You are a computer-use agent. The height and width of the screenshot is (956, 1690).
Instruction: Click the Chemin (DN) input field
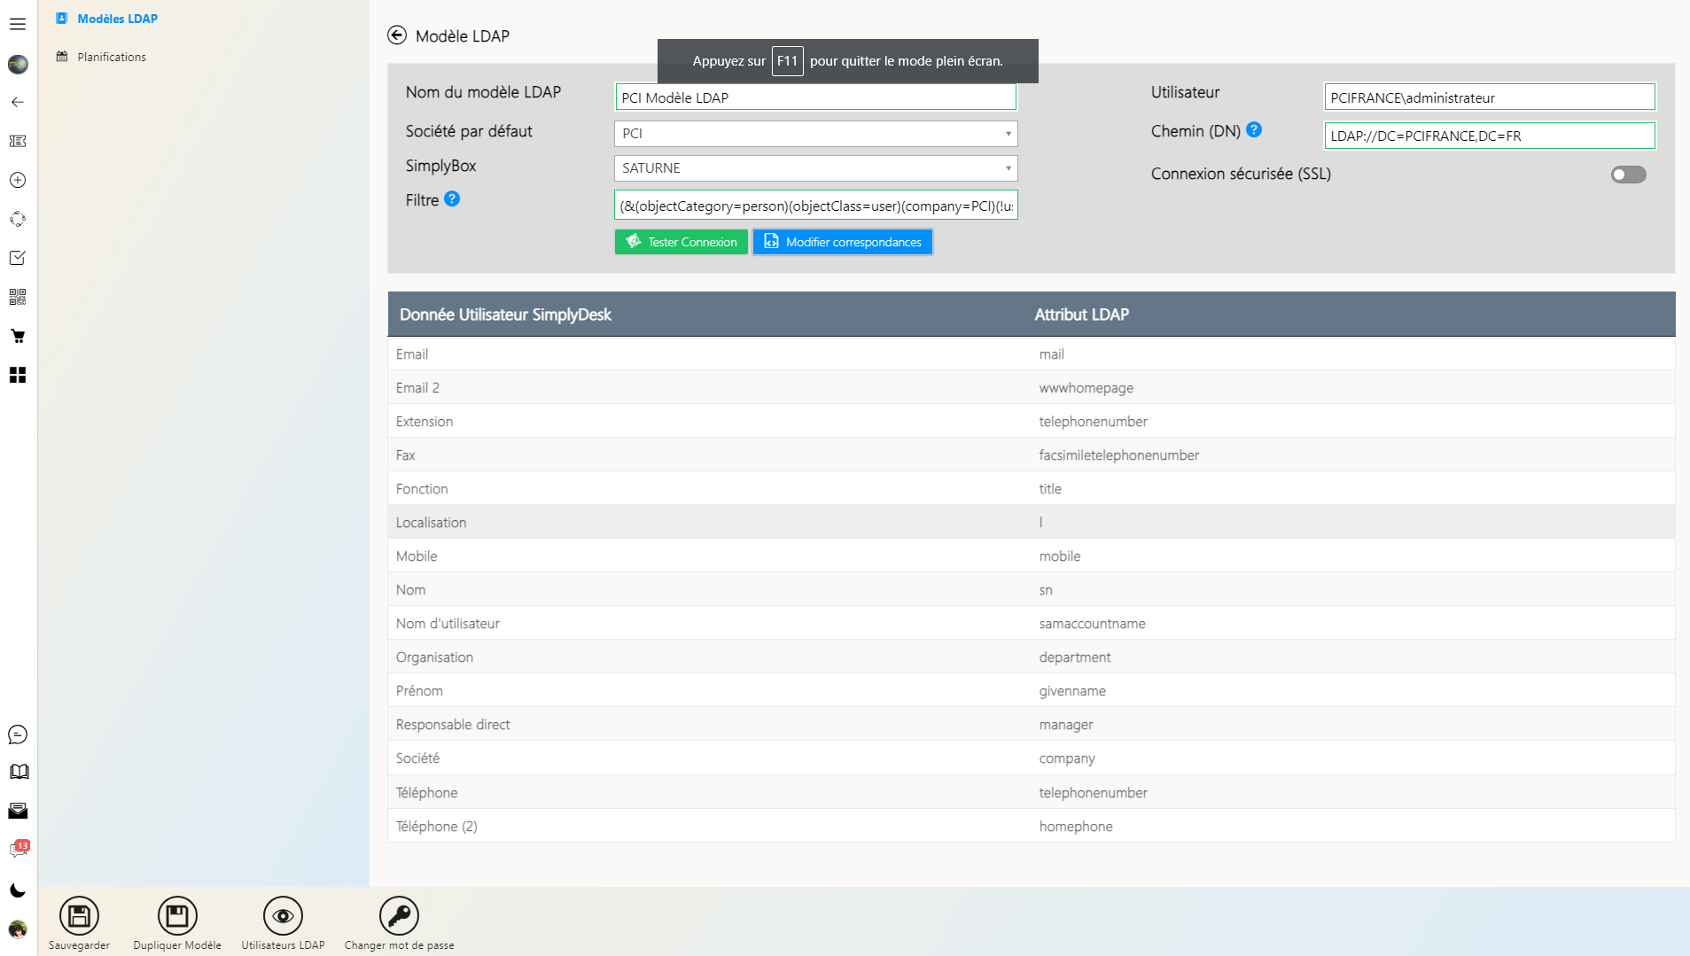1489,136
